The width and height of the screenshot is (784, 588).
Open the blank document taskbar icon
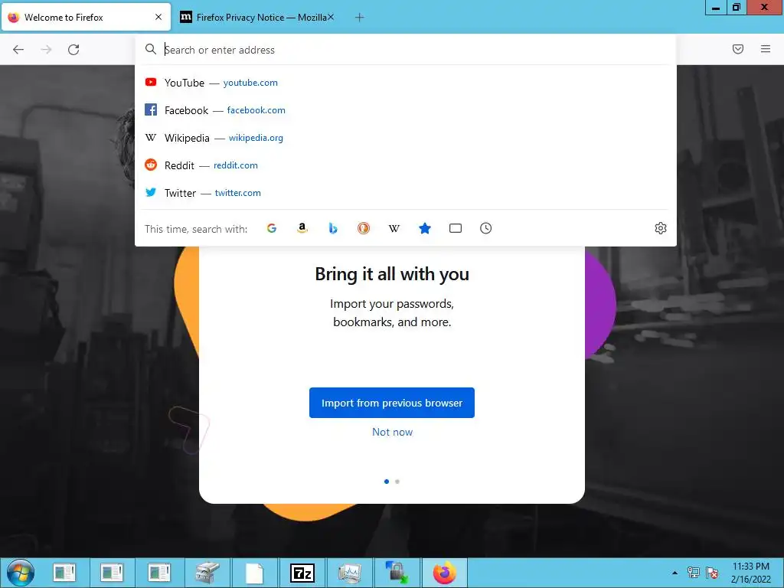(254, 573)
